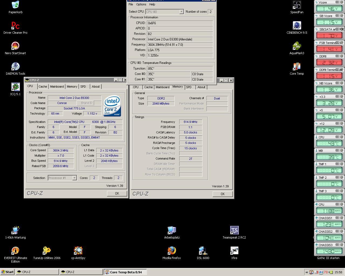Select Core Temp Beta 0.94 taskbar button
345x276 pixels.
[x=125, y=272]
